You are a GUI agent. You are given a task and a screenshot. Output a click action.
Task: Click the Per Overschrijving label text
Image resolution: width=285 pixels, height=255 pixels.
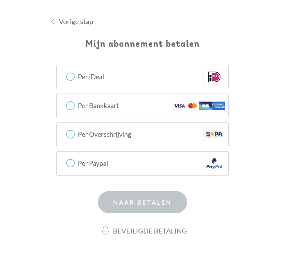click(105, 135)
